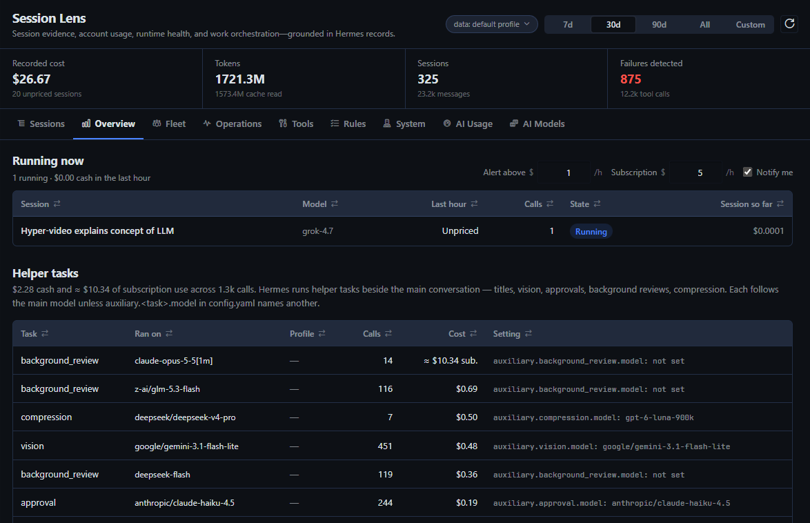Sort helper tasks by Setting icon
Image resolution: width=810 pixels, height=523 pixels.
point(528,333)
